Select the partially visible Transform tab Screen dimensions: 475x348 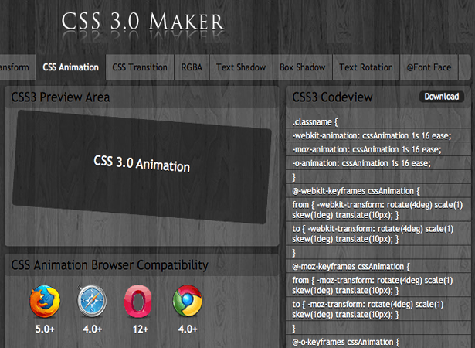(x=17, y=67)
